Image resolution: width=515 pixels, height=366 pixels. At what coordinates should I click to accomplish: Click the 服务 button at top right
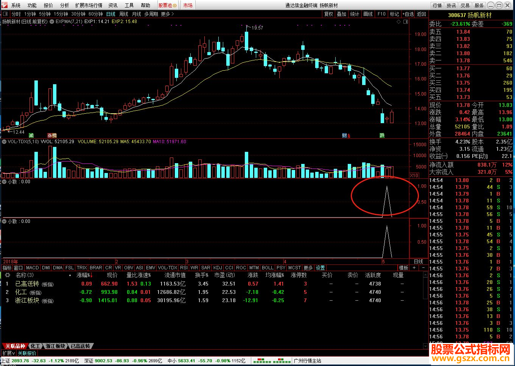tap(479, 5)
